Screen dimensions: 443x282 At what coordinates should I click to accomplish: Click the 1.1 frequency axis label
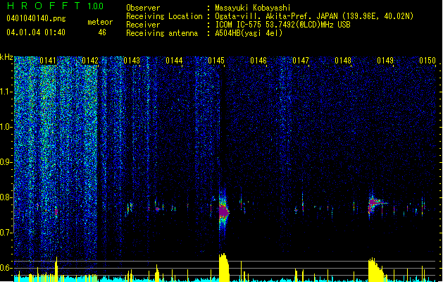tap(6, 92)
